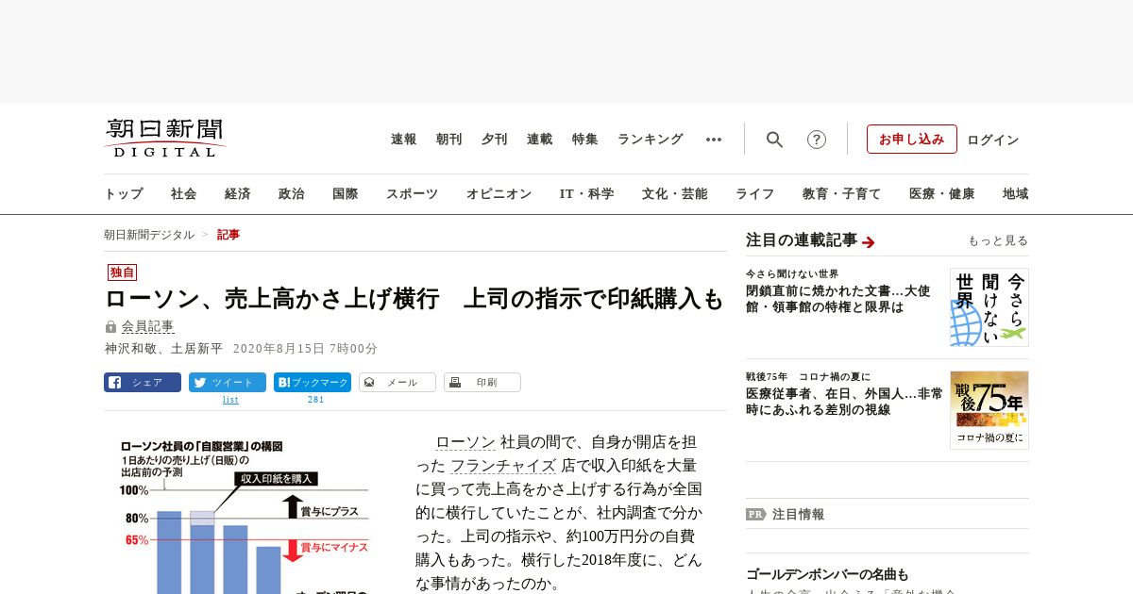Open 速報 in the header menu
Screen dimensions: 1133x594
404,140
